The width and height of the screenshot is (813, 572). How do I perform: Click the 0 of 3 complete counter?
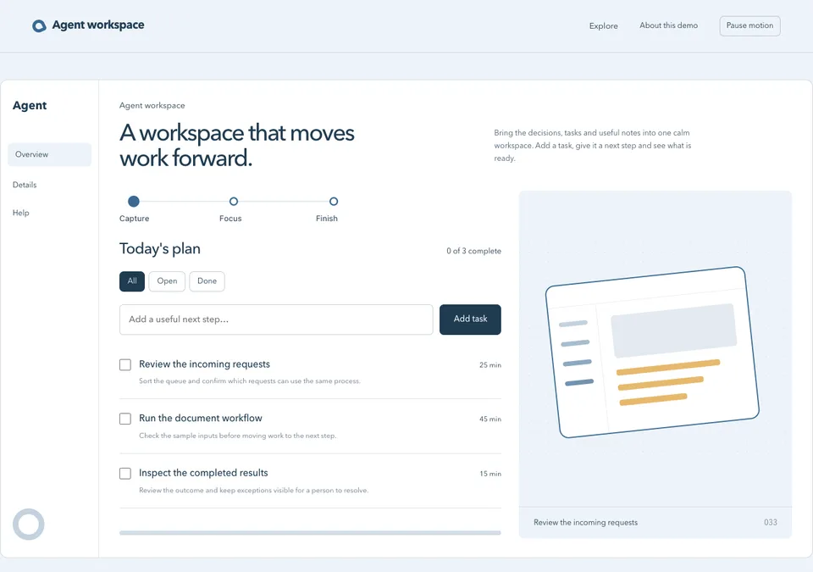[x=474, y=251]
